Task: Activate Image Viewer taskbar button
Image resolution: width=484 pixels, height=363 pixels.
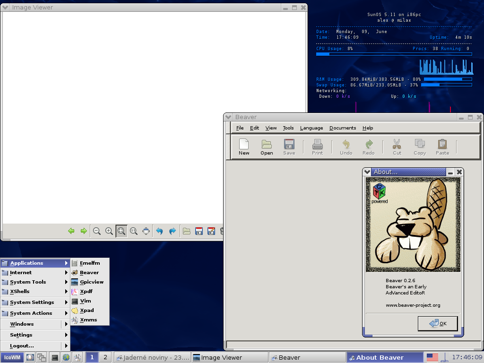Action: click(230, 357)
